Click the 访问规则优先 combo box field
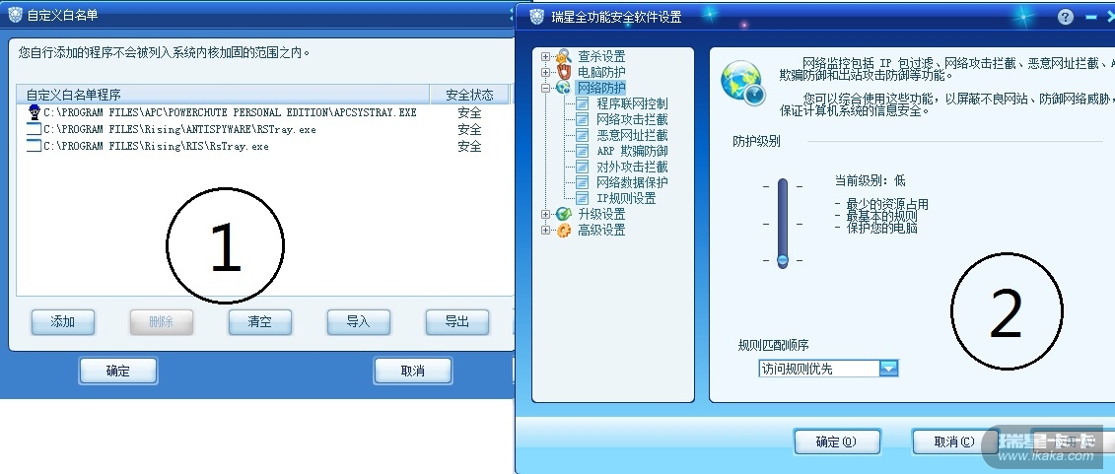The height and width of the screenshot is (474, 1115). (828, 369)
